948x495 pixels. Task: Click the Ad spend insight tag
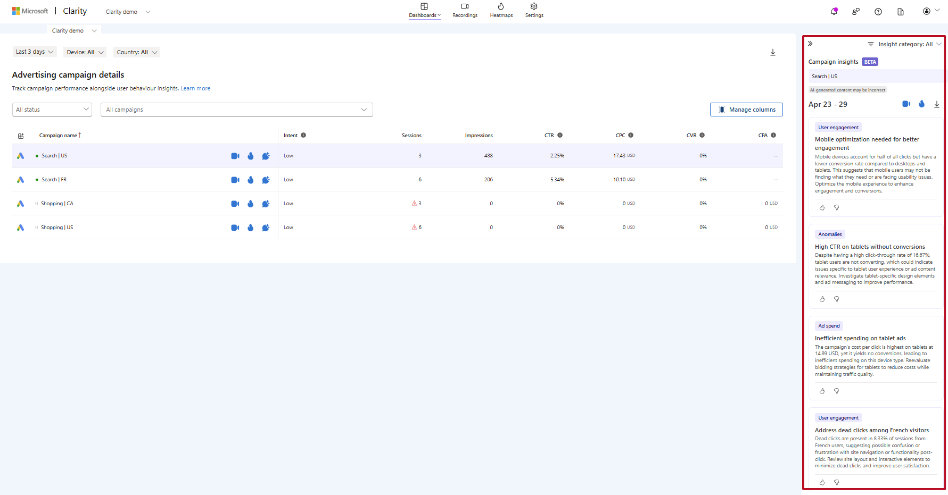(829, 326)
